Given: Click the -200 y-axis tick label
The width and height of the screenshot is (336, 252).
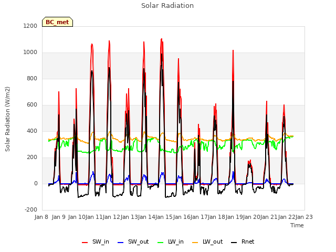Looking at the screenshot, I should pyautogui.click(x=31, y=209).
